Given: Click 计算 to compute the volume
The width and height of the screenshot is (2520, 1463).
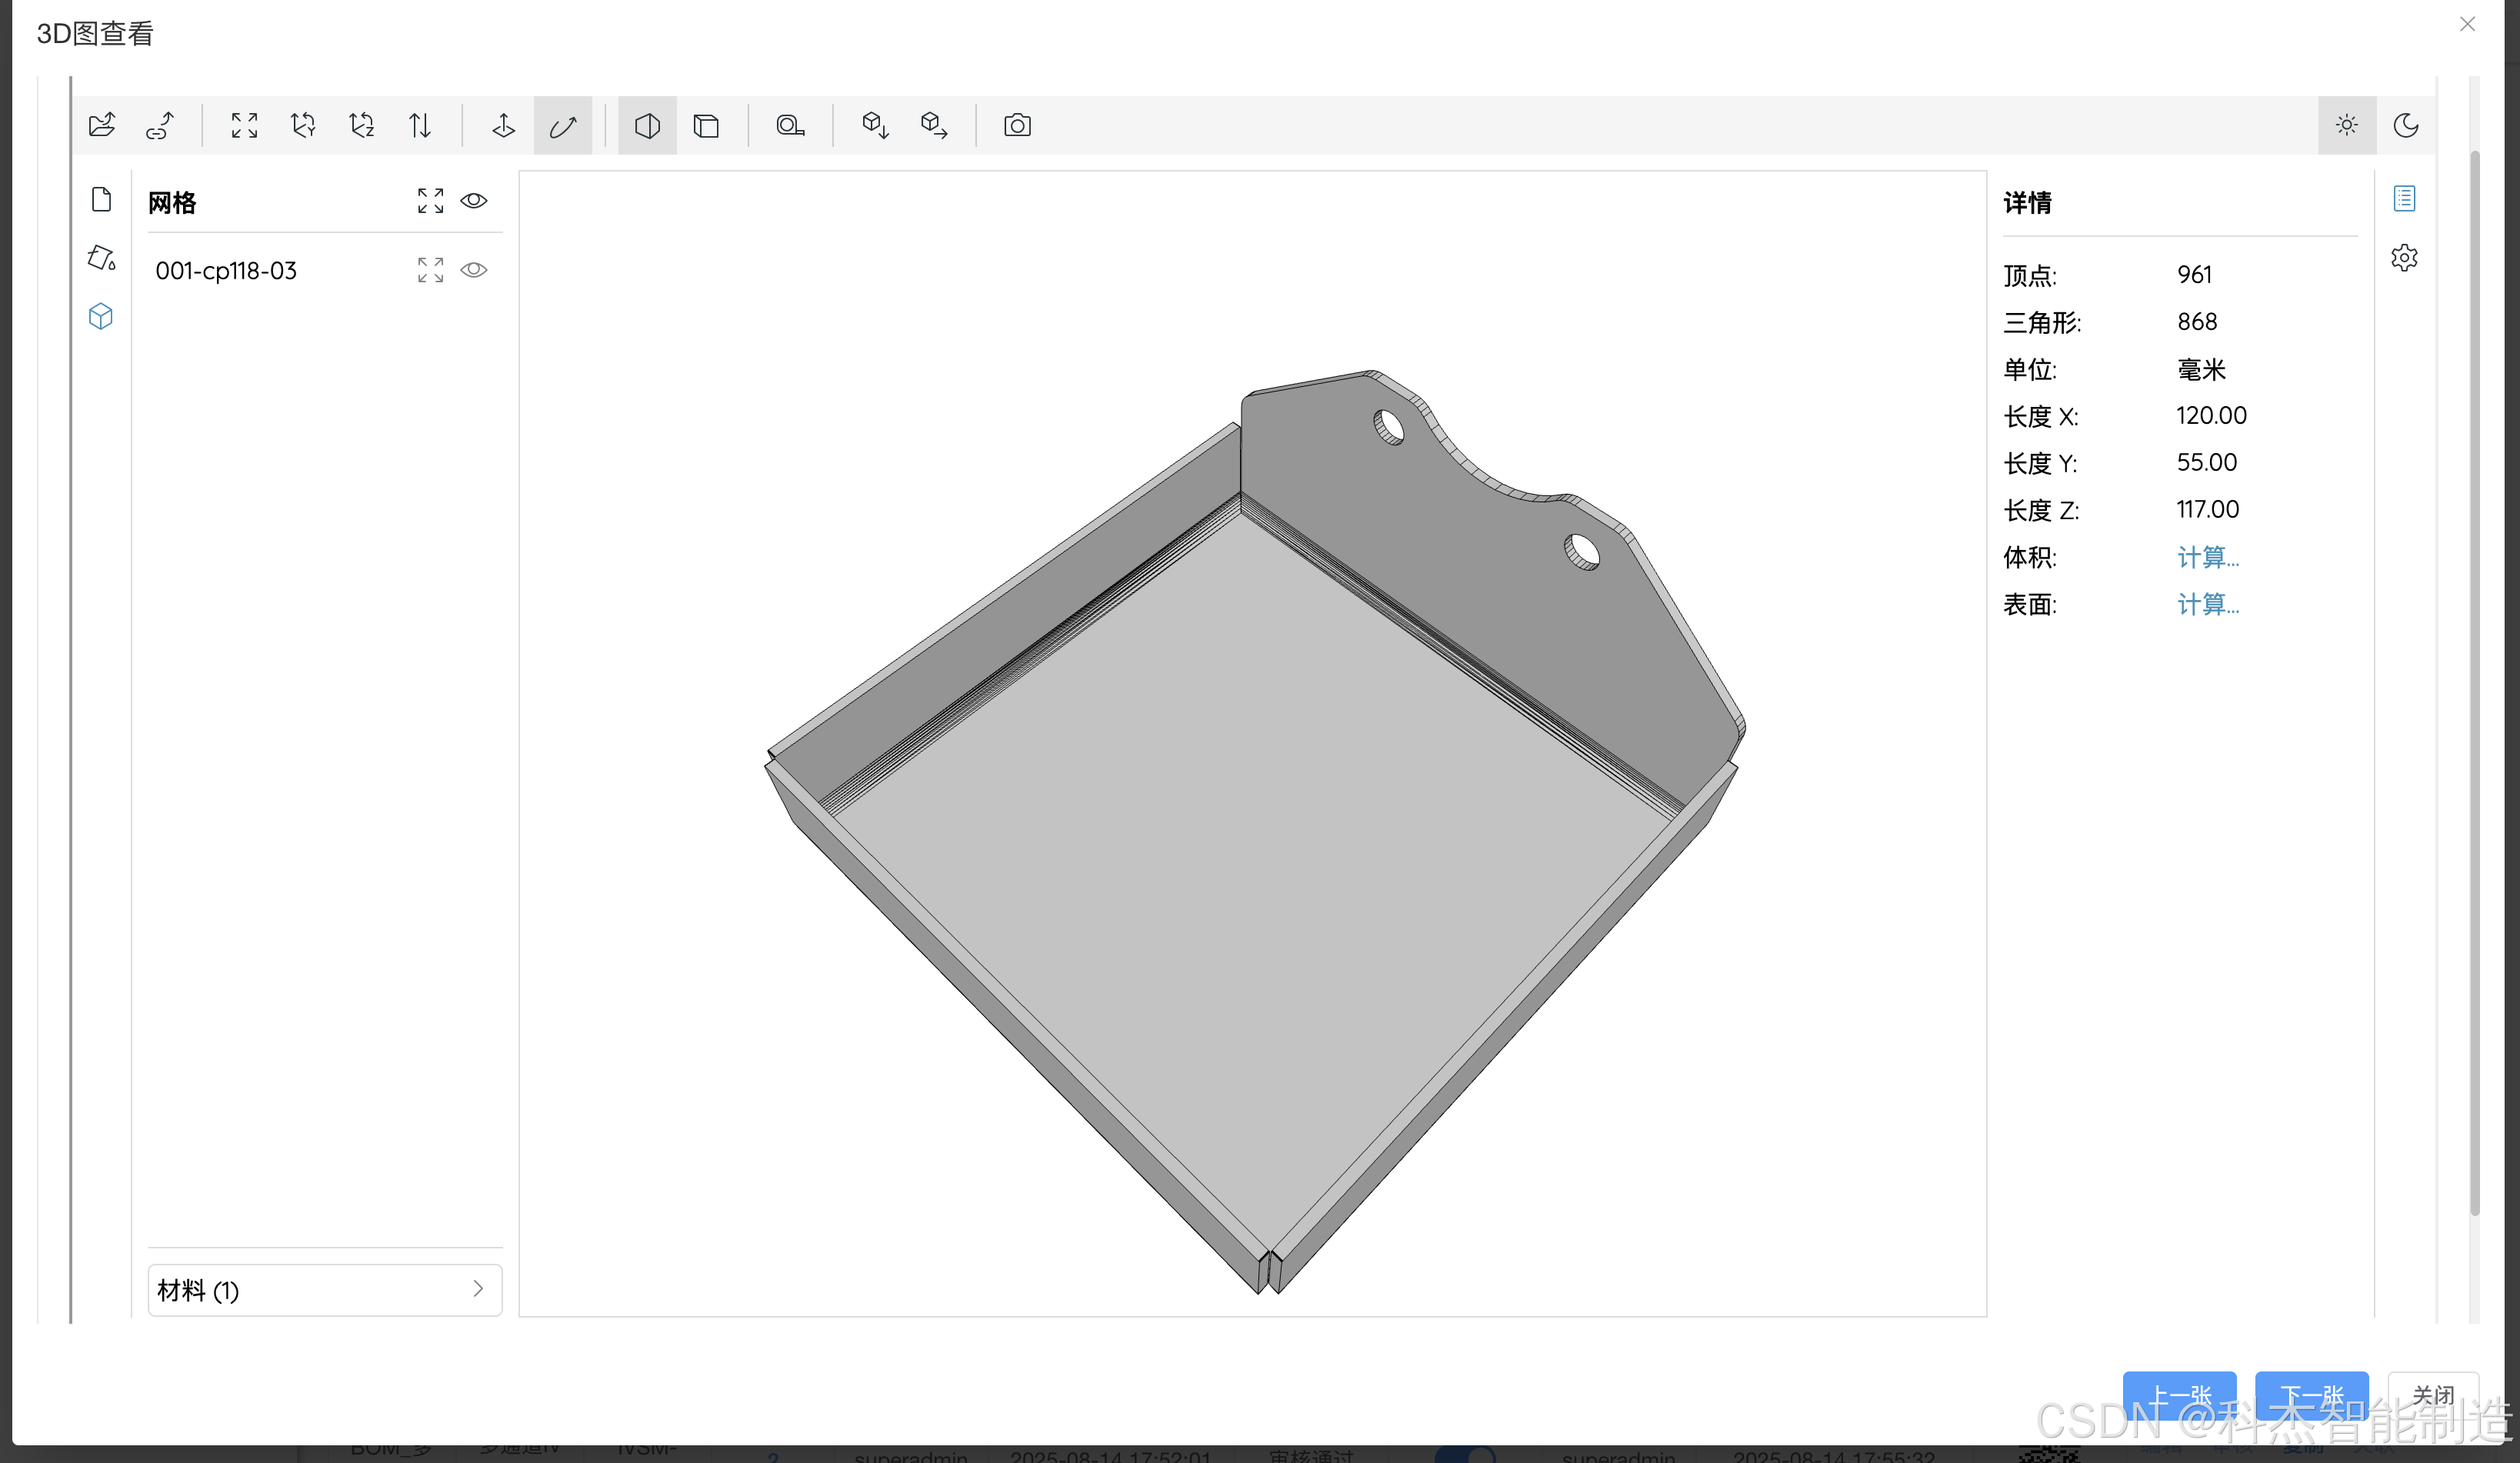Looking at the screenshot, I should click(2207, 557).
